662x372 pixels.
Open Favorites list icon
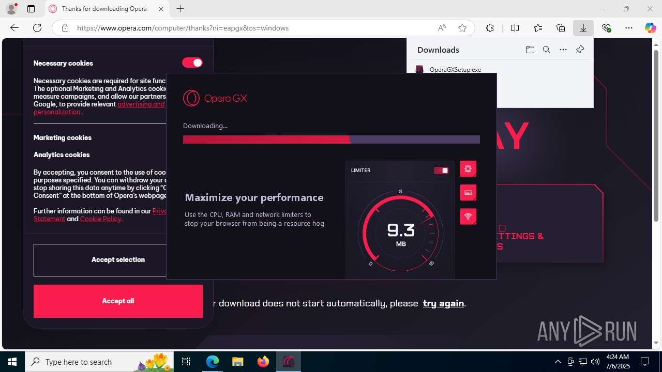coord(538,28)
